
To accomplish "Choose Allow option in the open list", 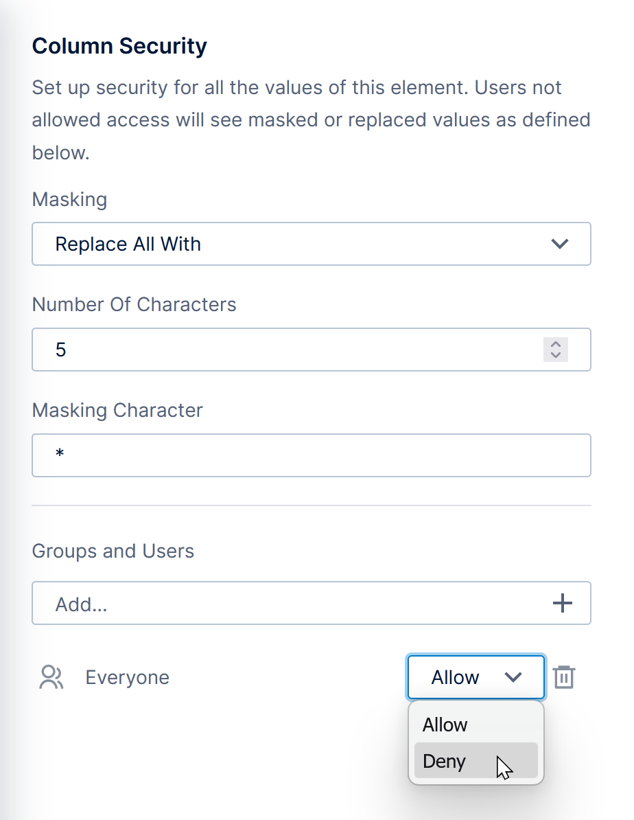I will [x=445, y=725].
